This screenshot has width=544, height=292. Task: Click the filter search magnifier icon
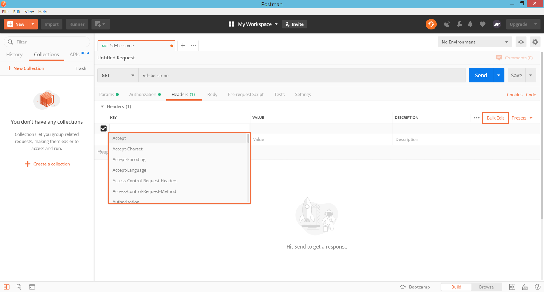10,42
